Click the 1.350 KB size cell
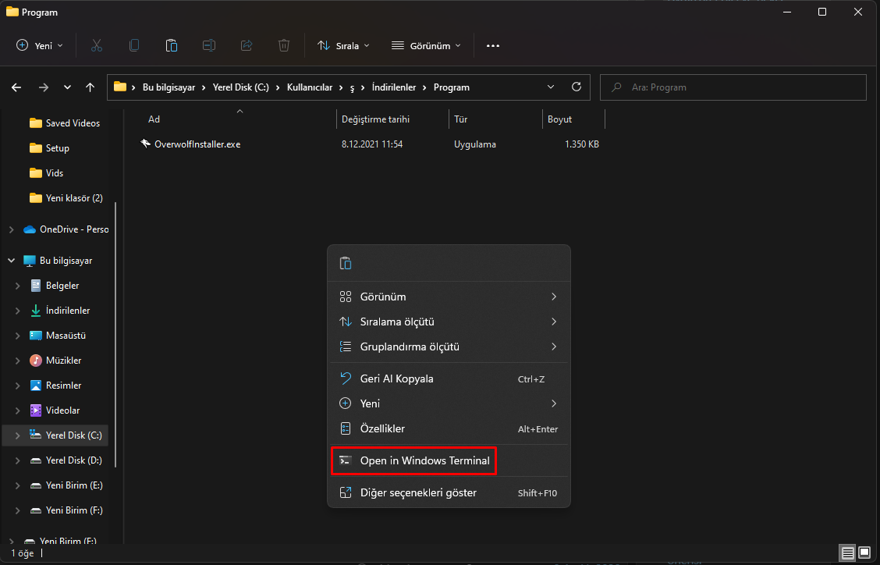Viewport: 880px width, 565px height. [581, 144]
